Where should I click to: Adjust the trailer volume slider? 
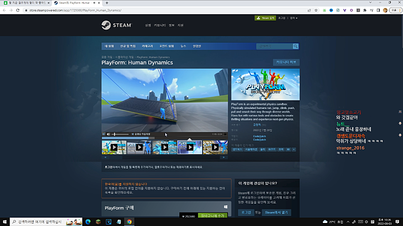coord(120,134)
